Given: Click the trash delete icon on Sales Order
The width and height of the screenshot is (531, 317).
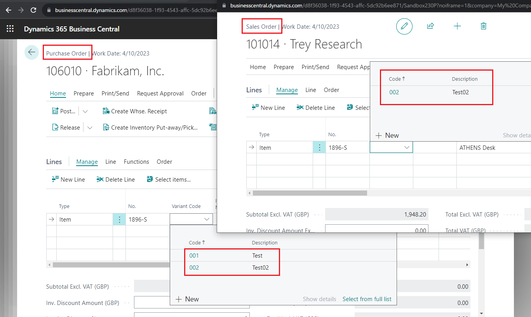Looking at the screenshot, I should click(x=483, y=26).
